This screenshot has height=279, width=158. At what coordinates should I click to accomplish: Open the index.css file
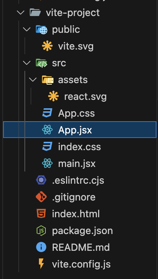pyautogui.click(x=79, y=147)
